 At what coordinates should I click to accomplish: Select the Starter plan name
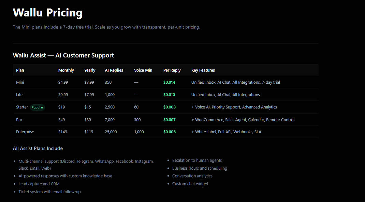(22, 107)
